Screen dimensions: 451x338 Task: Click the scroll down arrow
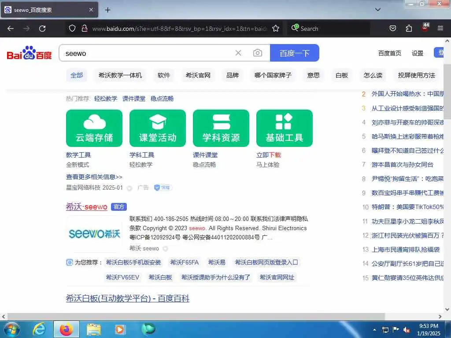[447, 309]
